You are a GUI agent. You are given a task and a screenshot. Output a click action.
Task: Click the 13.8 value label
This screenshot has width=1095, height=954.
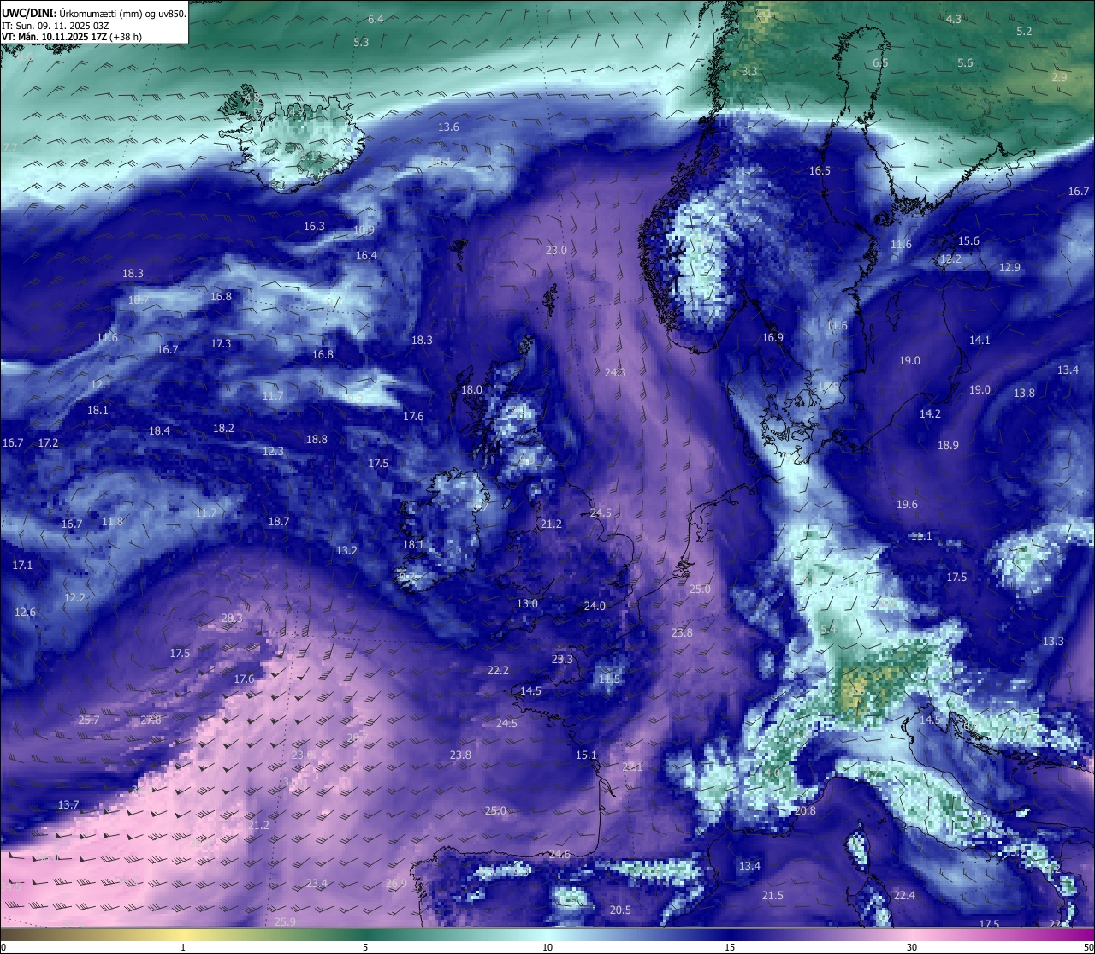pyautogui.click(x=1024, y=393)
